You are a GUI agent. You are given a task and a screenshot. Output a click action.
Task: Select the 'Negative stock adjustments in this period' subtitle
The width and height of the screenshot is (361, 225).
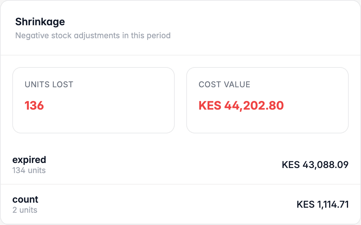[x=93, y=36]
